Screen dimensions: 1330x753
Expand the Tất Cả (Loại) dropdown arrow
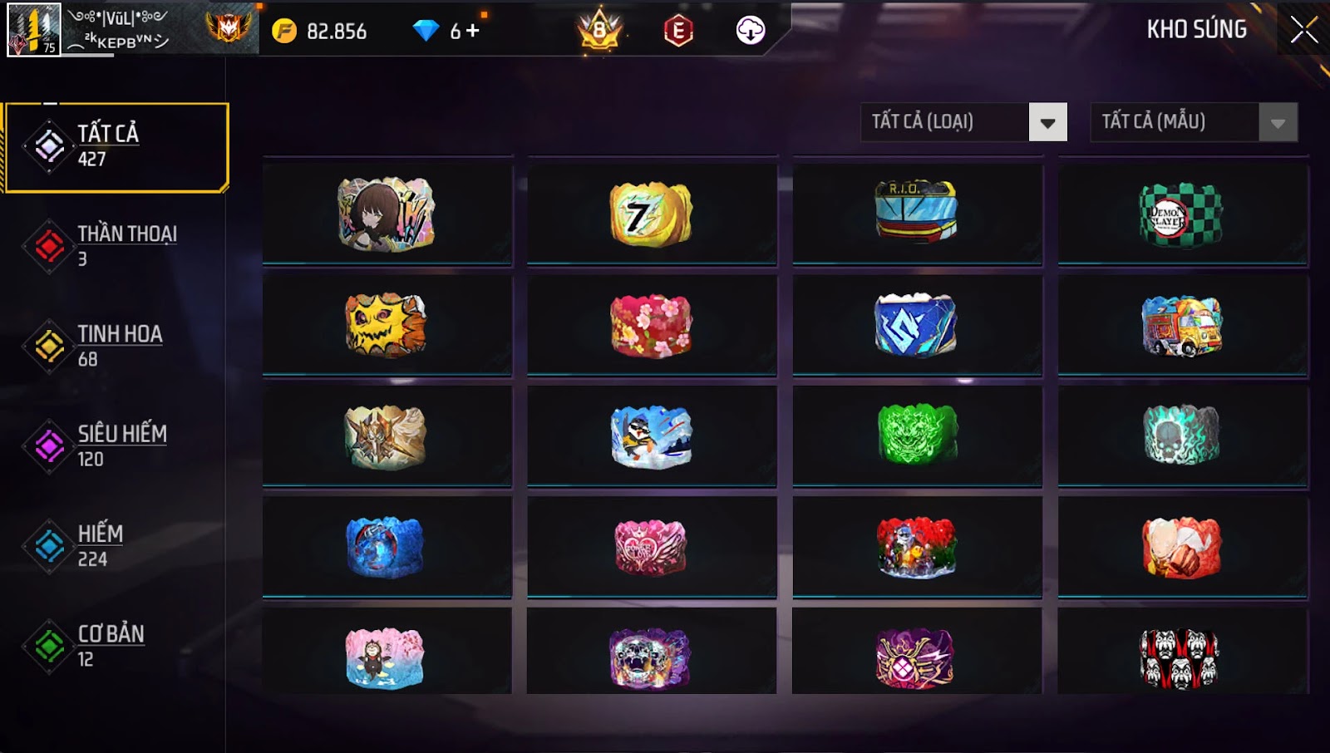click(x=1047, y=122)
